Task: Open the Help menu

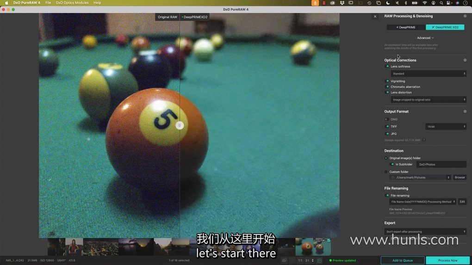Action: pyautogui.click(x=97, y=3)
